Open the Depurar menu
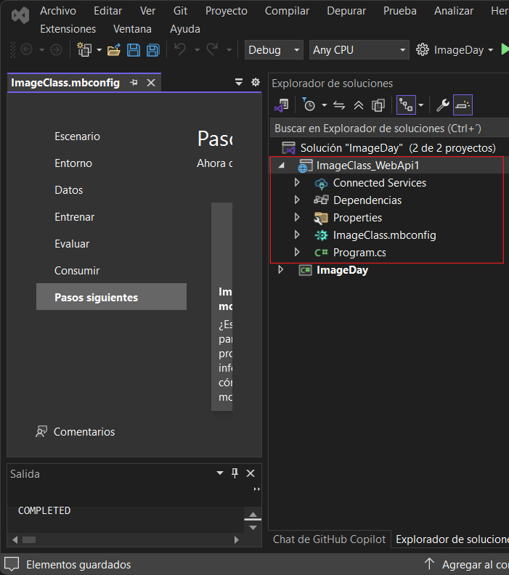This screenshot has height=575, width=509. click(x=346, y=11)
